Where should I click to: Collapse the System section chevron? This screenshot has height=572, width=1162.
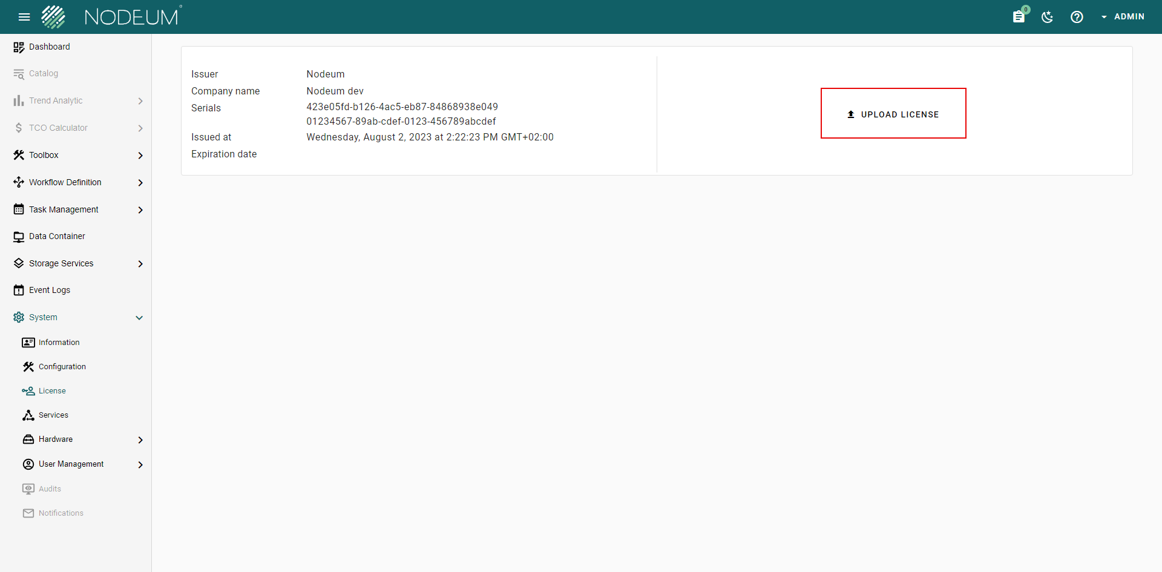(x=139, y=318)
